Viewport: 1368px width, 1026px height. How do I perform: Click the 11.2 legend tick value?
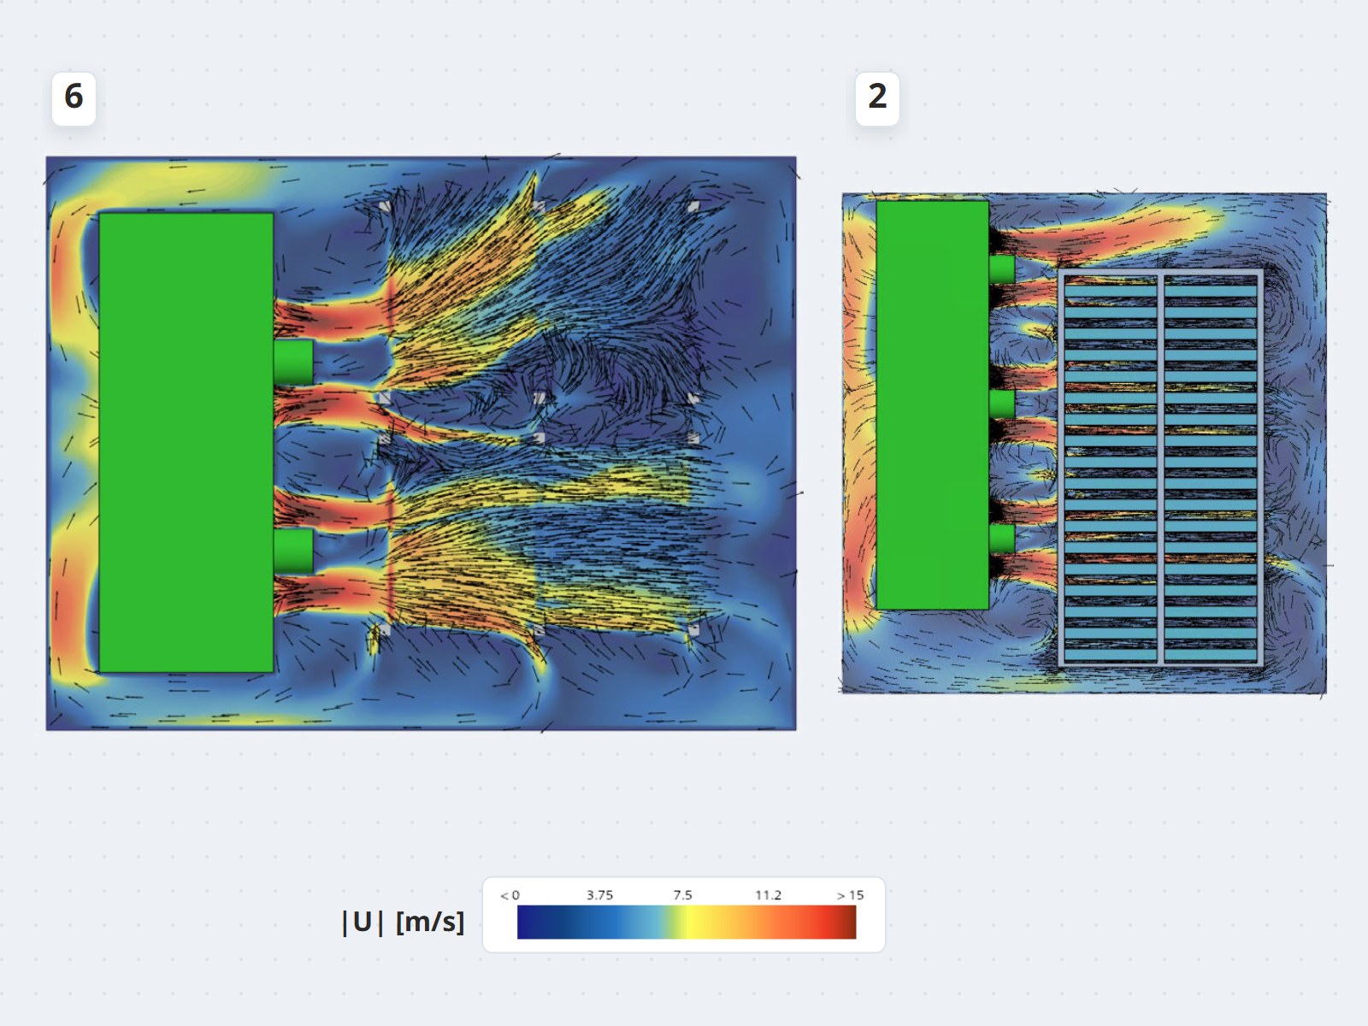point(768,895)
